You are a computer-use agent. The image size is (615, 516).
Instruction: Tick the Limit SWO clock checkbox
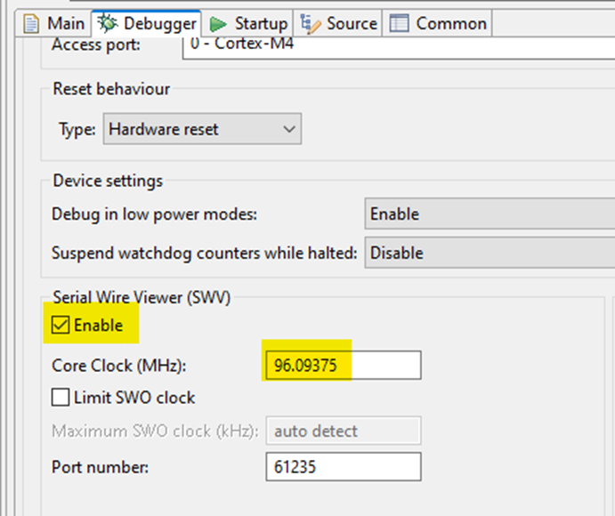pos(61,398)
